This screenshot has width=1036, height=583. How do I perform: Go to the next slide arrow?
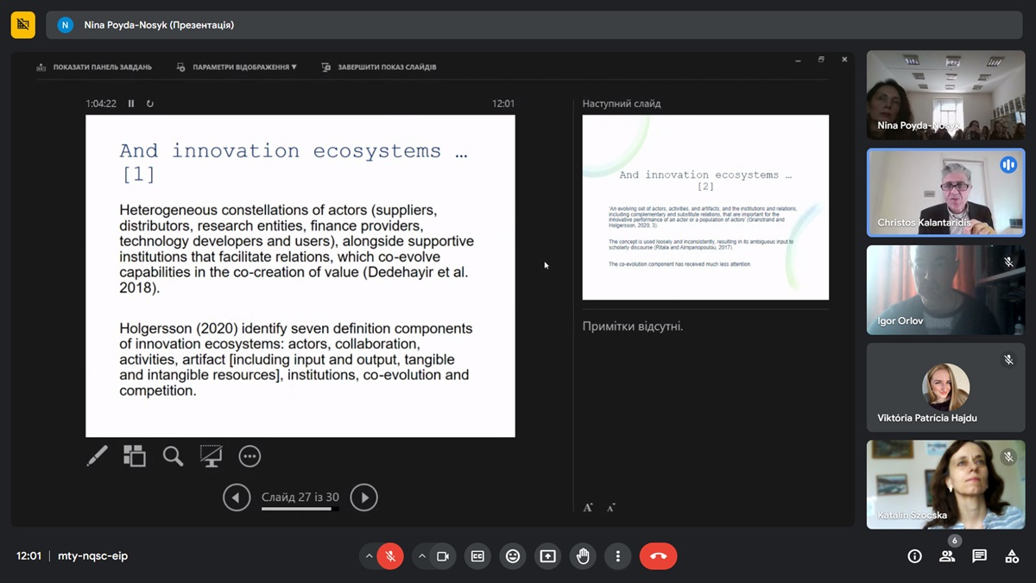click(x=363, y=497)
